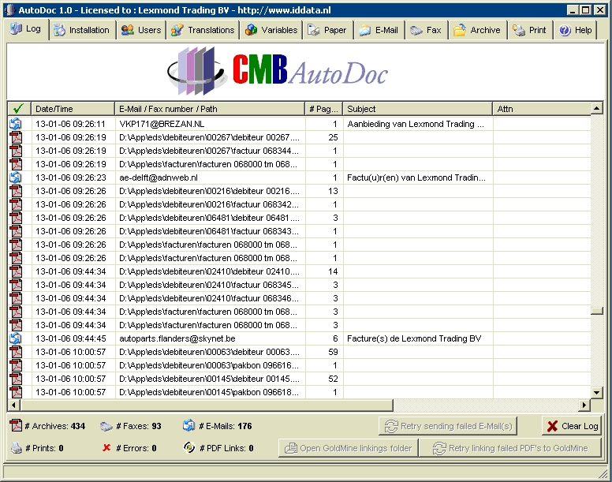Click PDF icon of debiteur 00216 row

tap(16, 191)
